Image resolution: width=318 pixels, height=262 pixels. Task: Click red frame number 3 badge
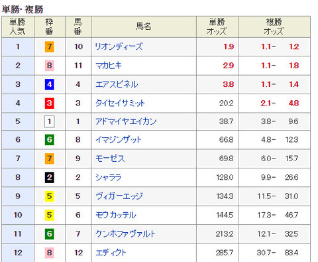coord(50,103)
